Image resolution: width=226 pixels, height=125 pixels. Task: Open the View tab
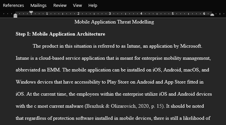click(77, 6)
